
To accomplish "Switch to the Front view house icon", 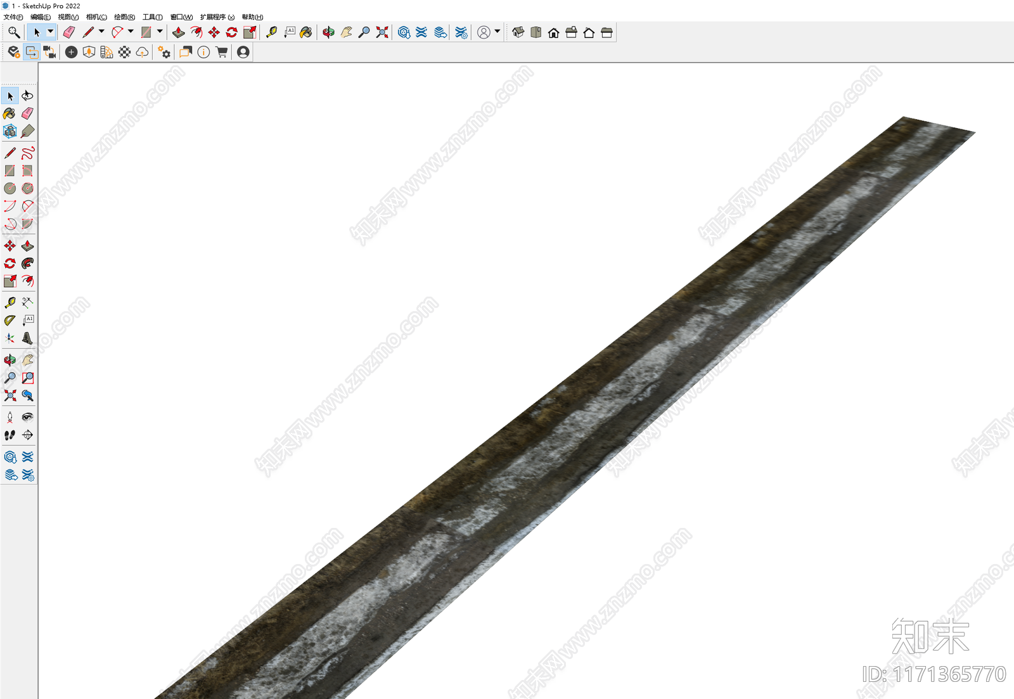I will coord(553,32).
